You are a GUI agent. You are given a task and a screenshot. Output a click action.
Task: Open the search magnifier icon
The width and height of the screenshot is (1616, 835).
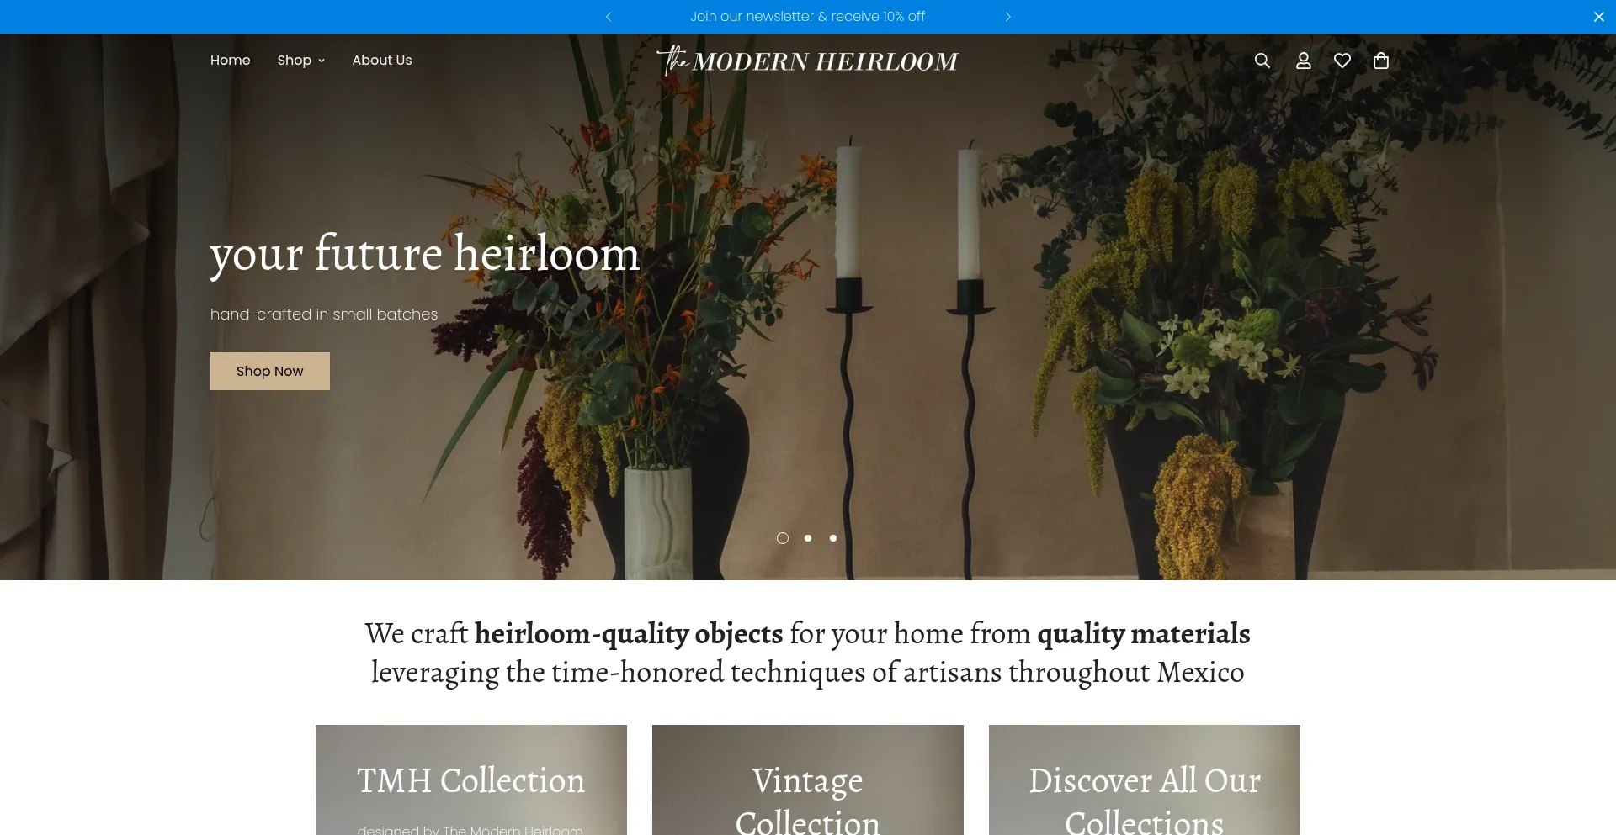[x=1262, y=61]
